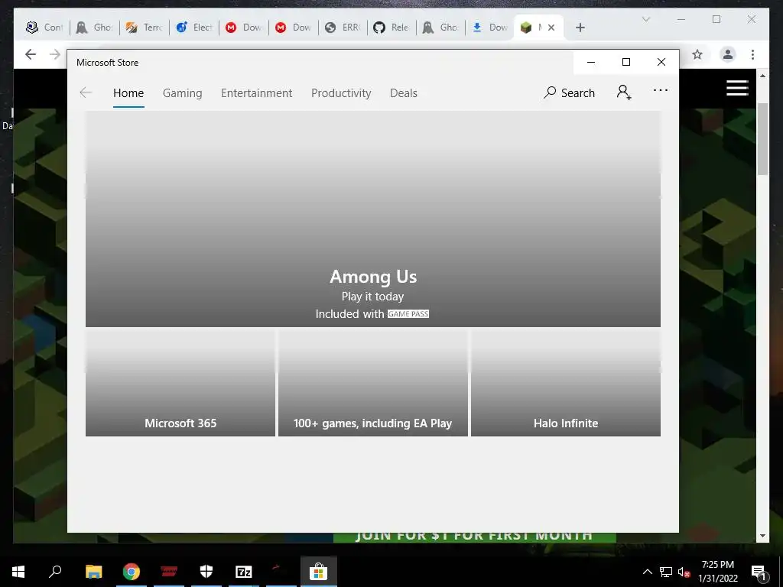The image size is (783, 587).
Task: Click the sign-in account icon in Microsoft Store
Action: click(x=624, y=92)
